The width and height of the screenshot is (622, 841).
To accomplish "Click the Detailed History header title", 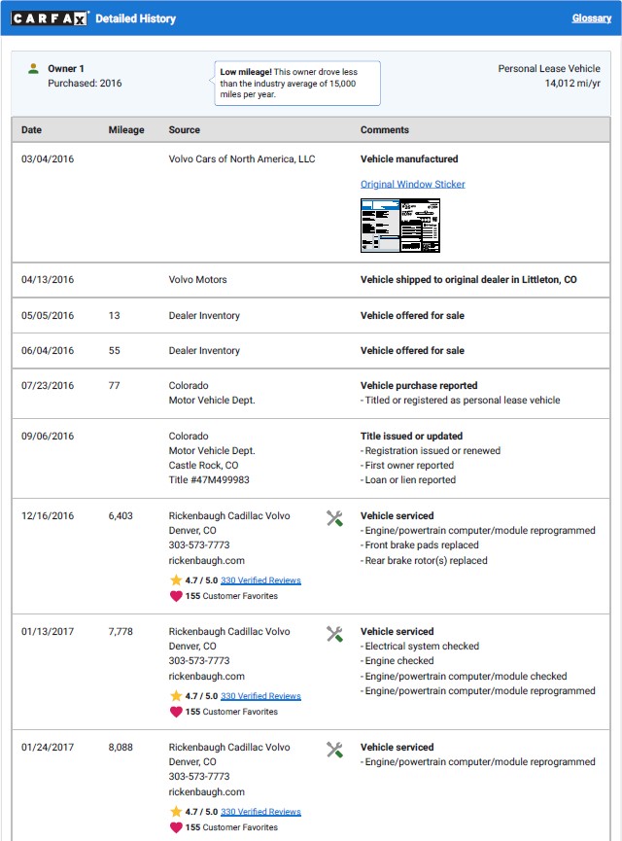I will pos(136,18).
